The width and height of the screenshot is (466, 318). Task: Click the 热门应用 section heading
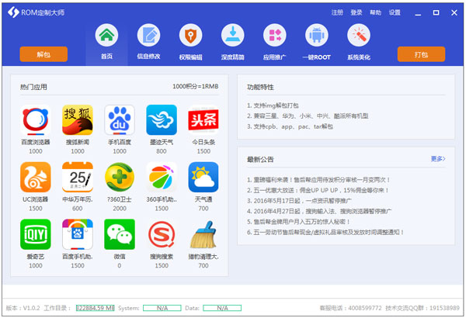coord(33,87)
